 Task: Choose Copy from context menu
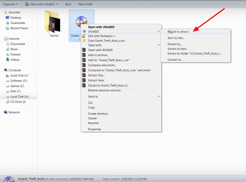click(x=121, y=108)
